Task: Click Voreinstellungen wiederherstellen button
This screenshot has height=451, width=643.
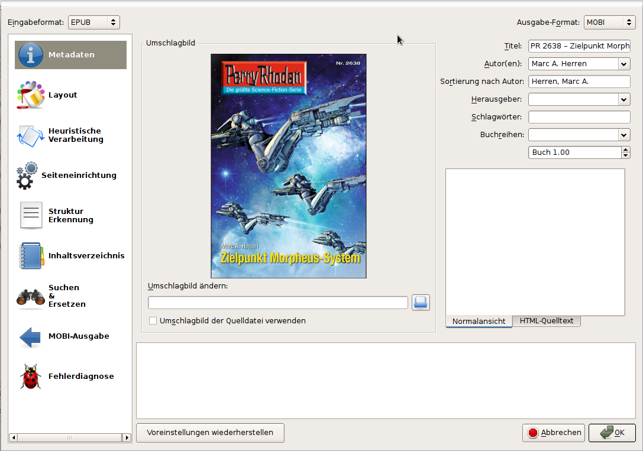Action: tap(210, 433)
